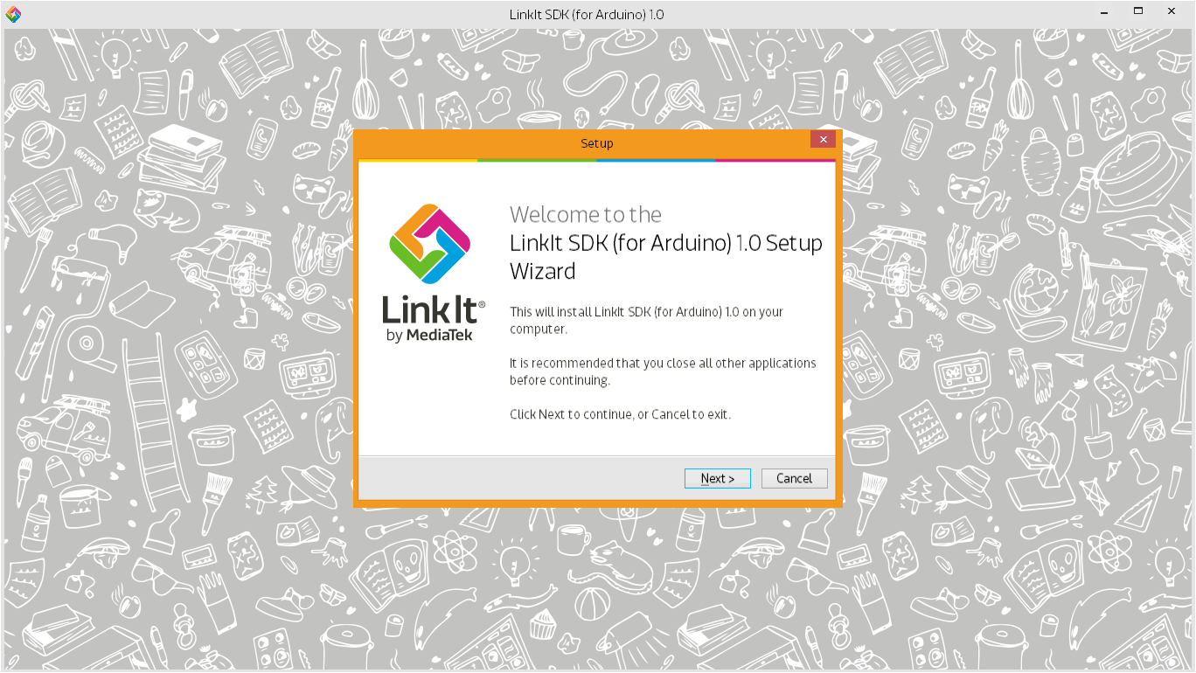This screenshot has width=1196, height=673.
Task: Click the minimize button of the main window
Action: [x=1104, y=12]
